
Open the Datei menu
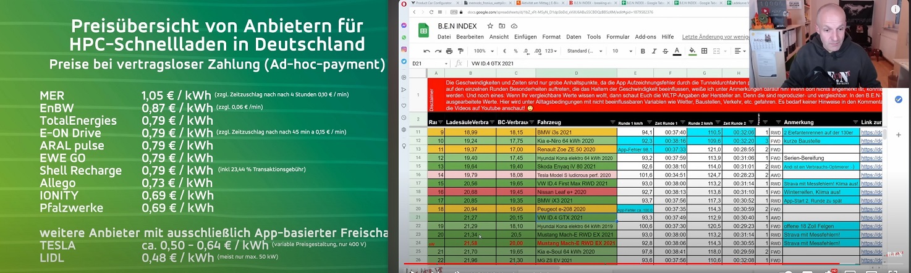(x=444, y=37)
